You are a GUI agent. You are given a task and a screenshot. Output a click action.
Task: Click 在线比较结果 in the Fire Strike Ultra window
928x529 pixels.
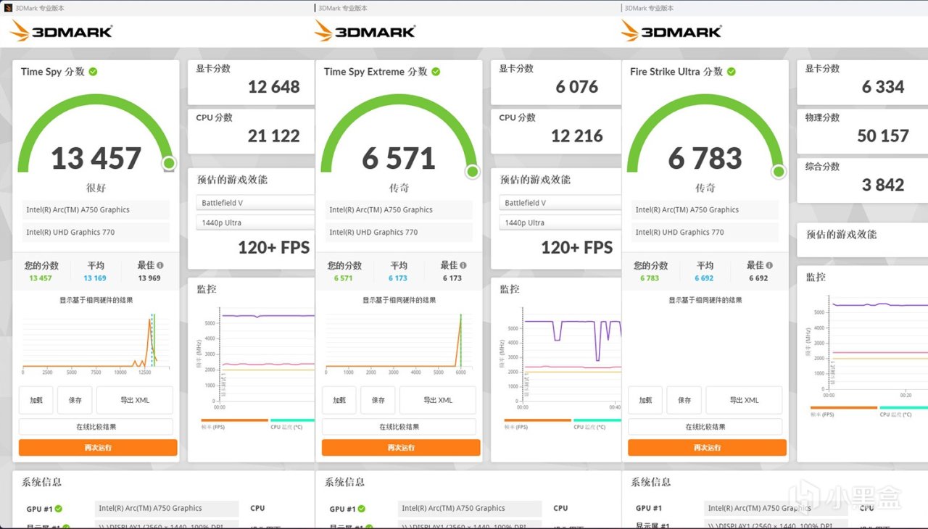pyautogui.click(x=705, y=426)
